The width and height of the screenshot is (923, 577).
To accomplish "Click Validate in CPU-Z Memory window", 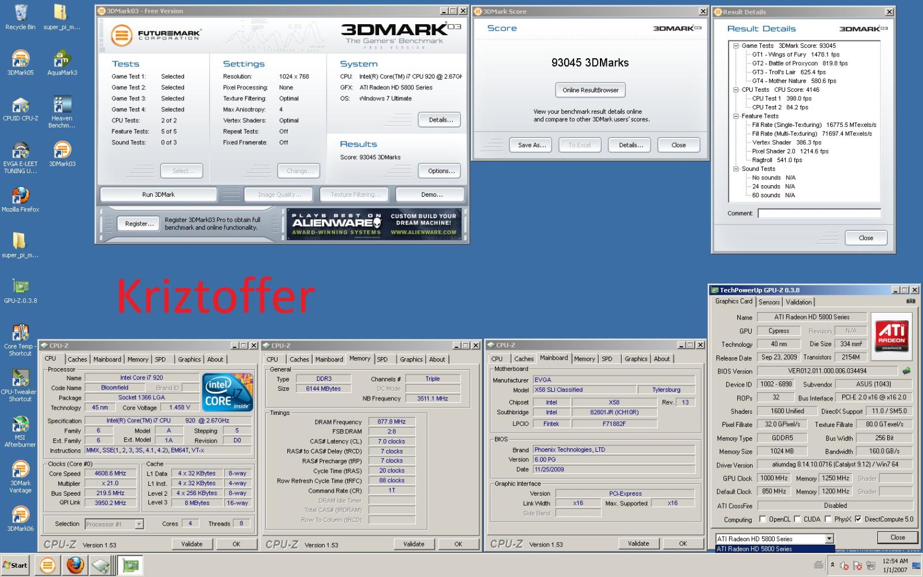I will (414, 544).
